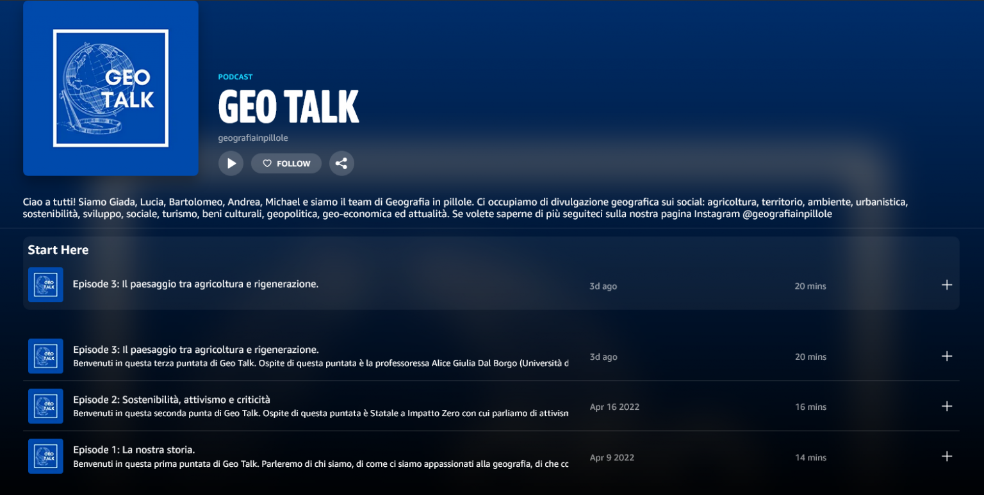Add Start Here Episode 3 using plus icon

coord(947,285)
